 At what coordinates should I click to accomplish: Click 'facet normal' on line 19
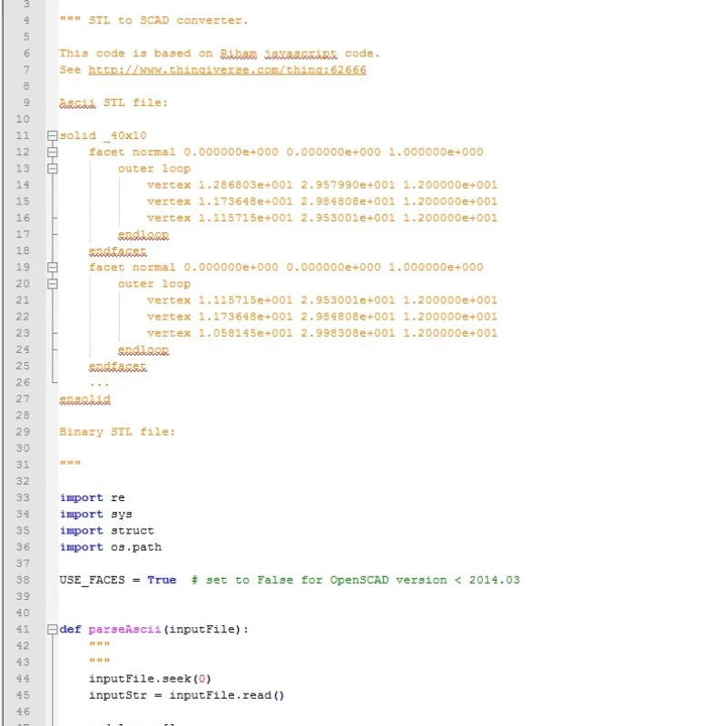coord(132,267)
